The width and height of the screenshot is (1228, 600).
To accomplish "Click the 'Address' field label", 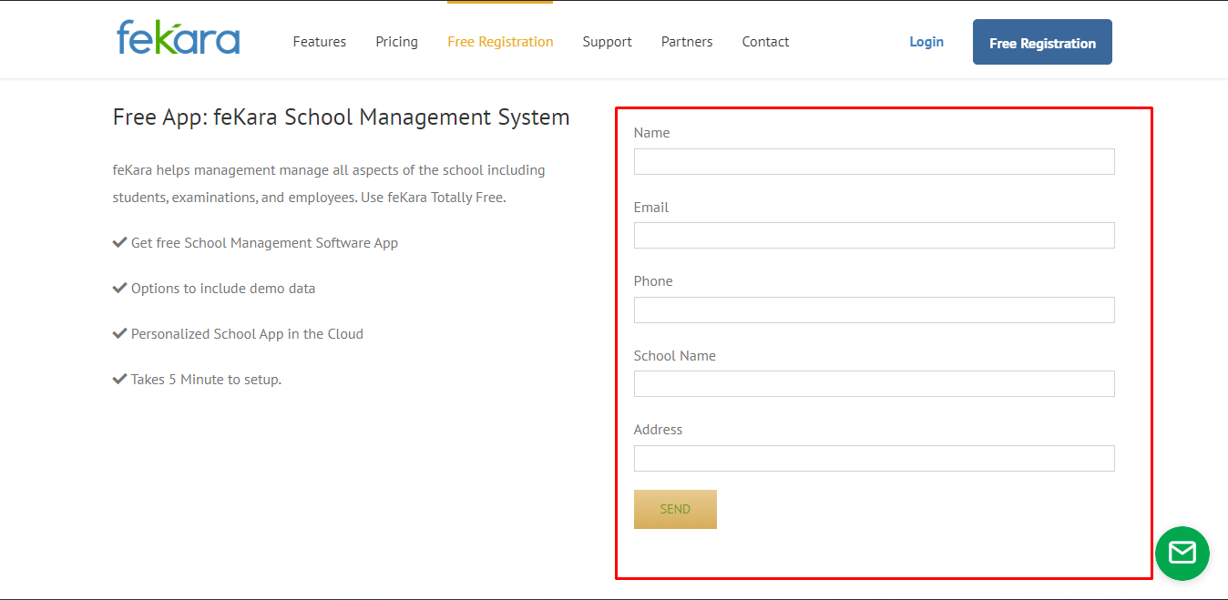I will click(x=658, y=430).
